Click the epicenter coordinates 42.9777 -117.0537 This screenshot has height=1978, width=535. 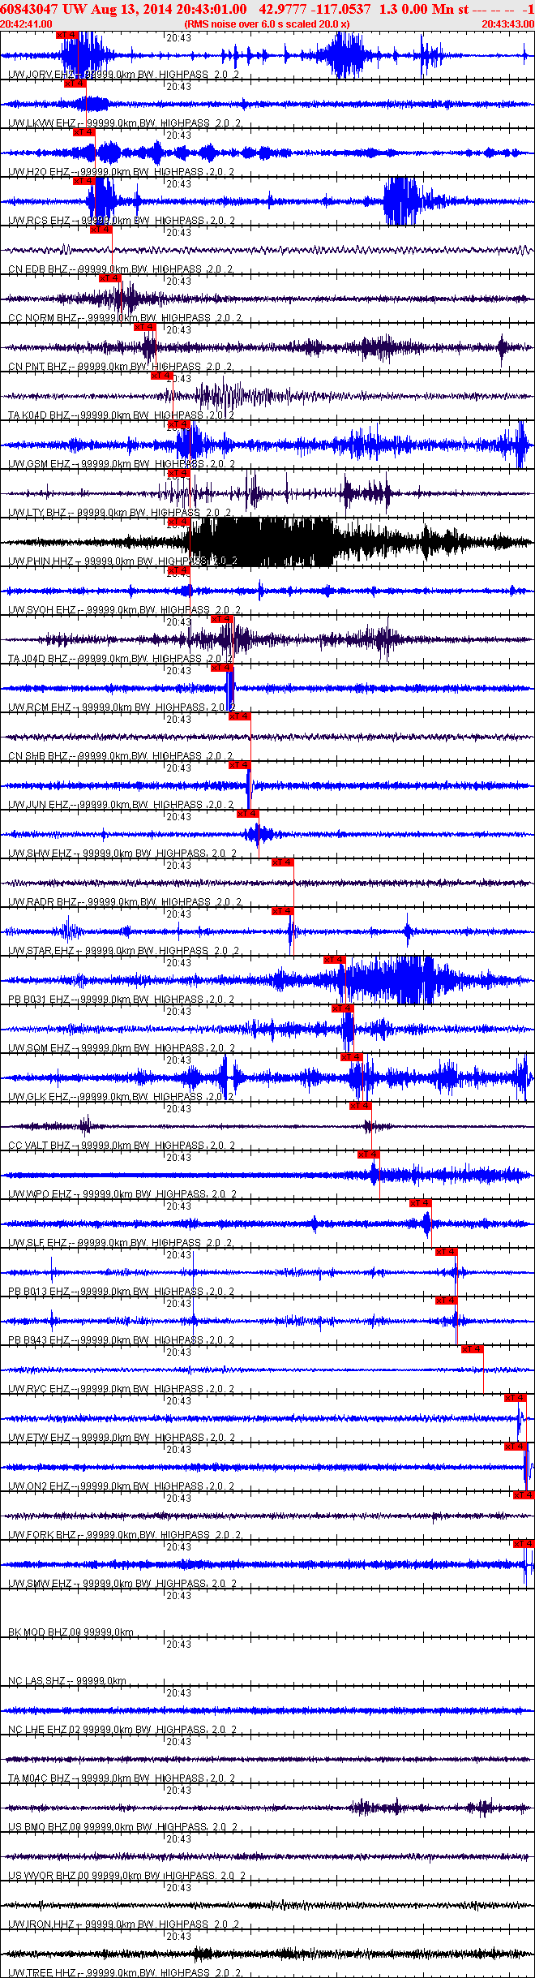(315, 9)
